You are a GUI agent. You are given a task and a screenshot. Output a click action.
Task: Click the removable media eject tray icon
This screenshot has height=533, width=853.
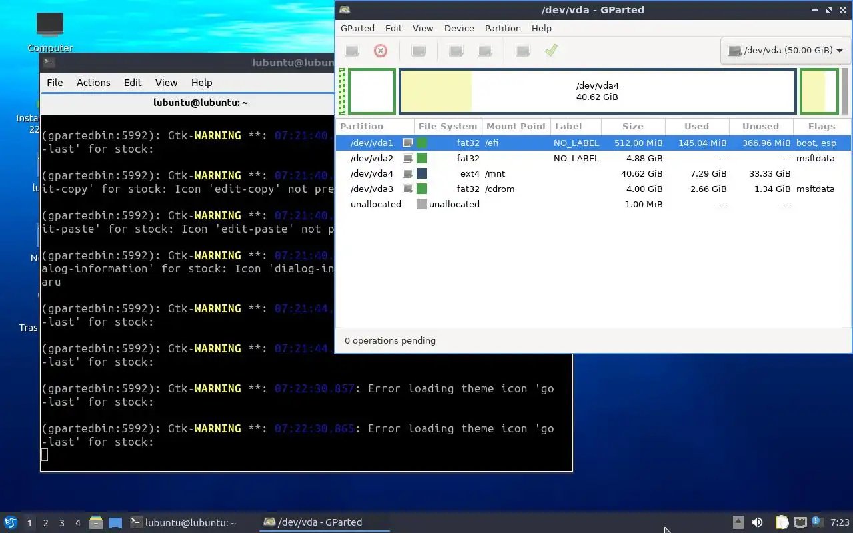tap(738, 522)
